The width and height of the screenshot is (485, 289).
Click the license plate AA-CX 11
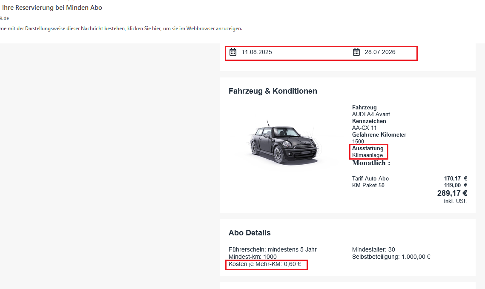click(364, 128)
